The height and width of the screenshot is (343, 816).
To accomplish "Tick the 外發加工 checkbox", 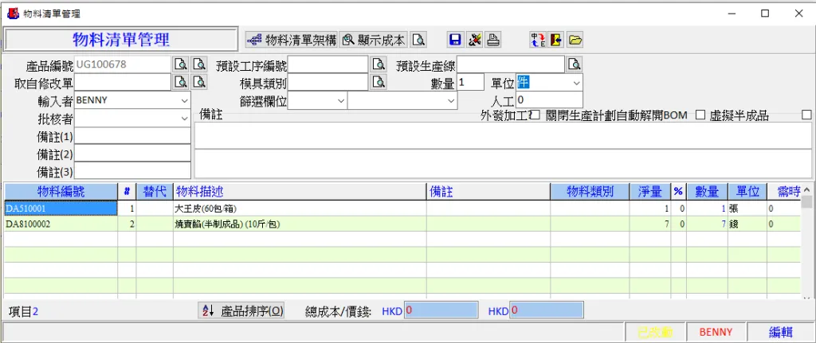I will pos(535,115).
